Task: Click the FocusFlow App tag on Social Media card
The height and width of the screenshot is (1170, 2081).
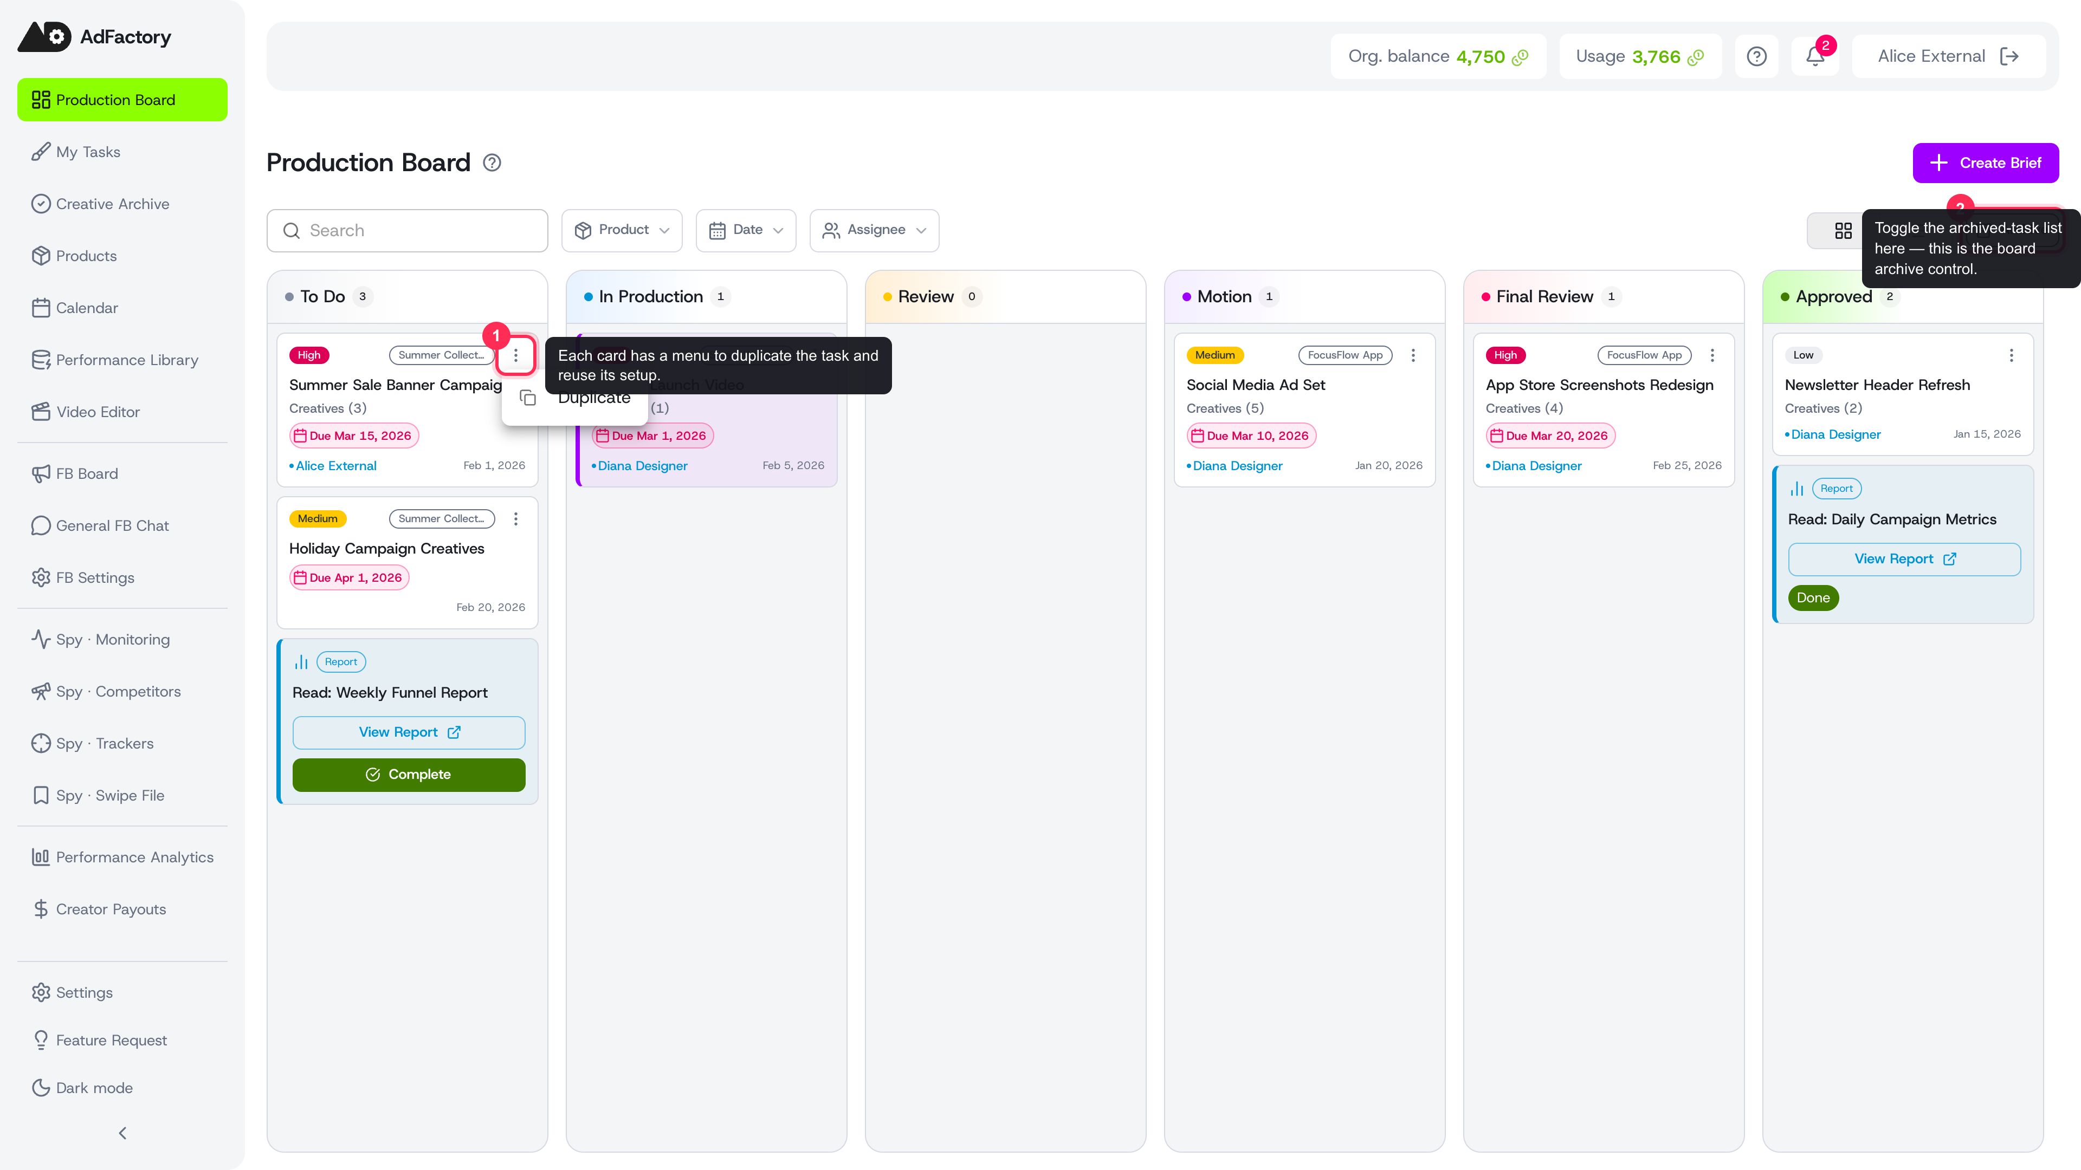Action: coord(1345,355)
